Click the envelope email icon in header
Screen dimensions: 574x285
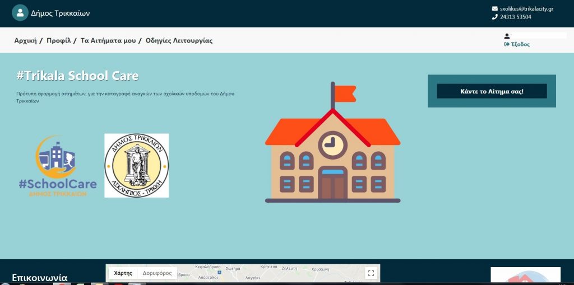tap(494, 9)
